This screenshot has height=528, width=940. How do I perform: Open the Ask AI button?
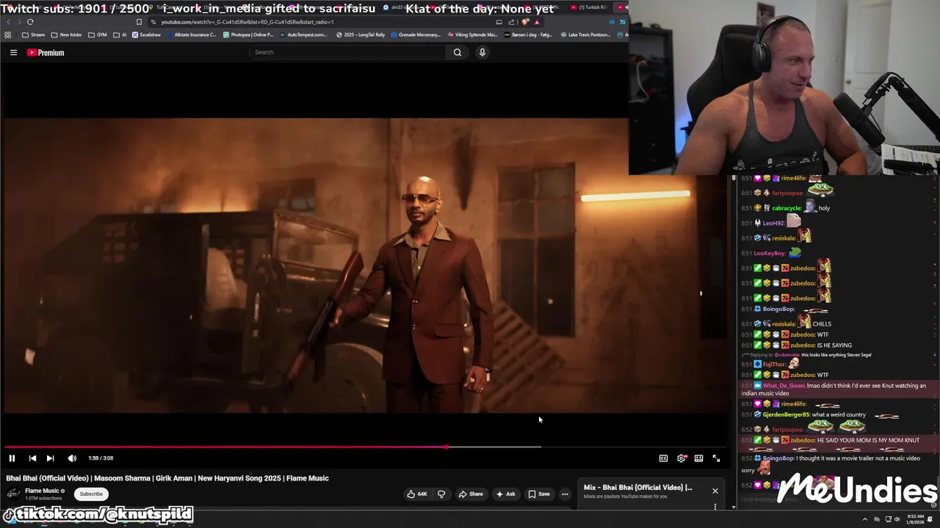(x=506, y=494)
